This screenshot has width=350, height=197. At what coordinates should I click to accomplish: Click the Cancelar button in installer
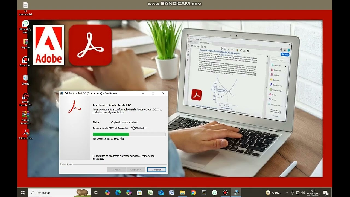point(156,170)
